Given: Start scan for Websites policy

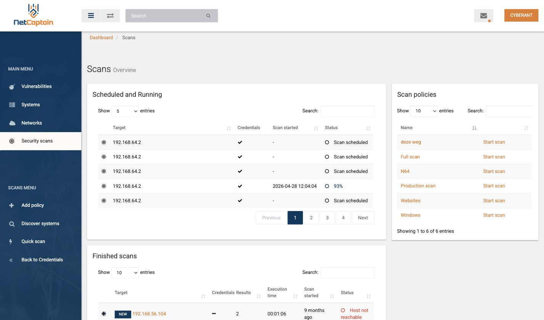Looking at the screenshot, I should click(494, 201).
